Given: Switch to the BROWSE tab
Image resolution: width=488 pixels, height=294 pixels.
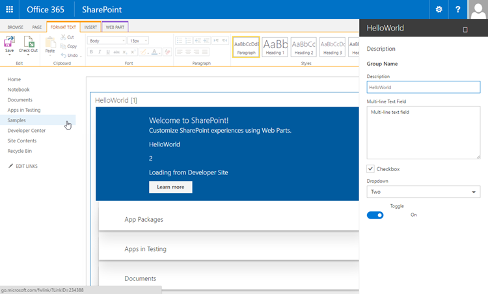Looking at the screenshot, I should 15,27.
